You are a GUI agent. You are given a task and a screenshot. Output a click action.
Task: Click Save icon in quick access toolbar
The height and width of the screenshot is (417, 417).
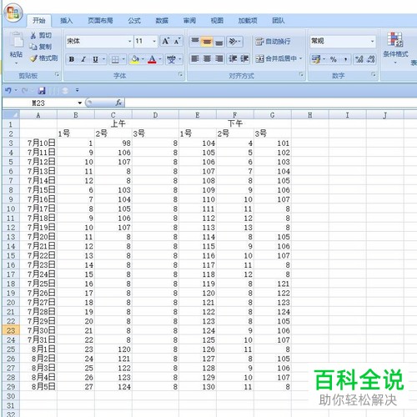pos(42,90)
